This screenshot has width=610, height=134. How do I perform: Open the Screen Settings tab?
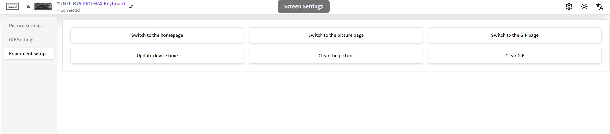pyautogui.click(x=303, y=6)
